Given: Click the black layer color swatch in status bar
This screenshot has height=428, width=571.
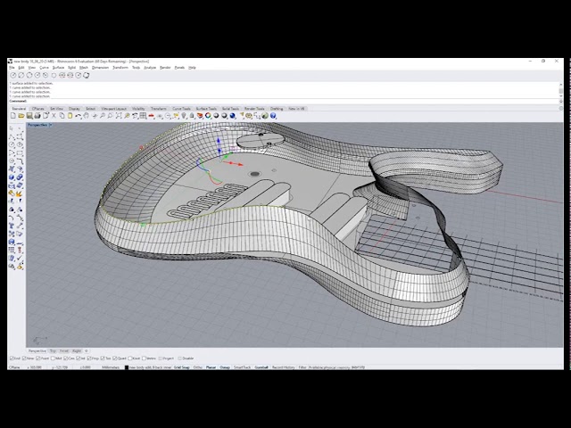Looking at the screenshot, I should 127,367.
